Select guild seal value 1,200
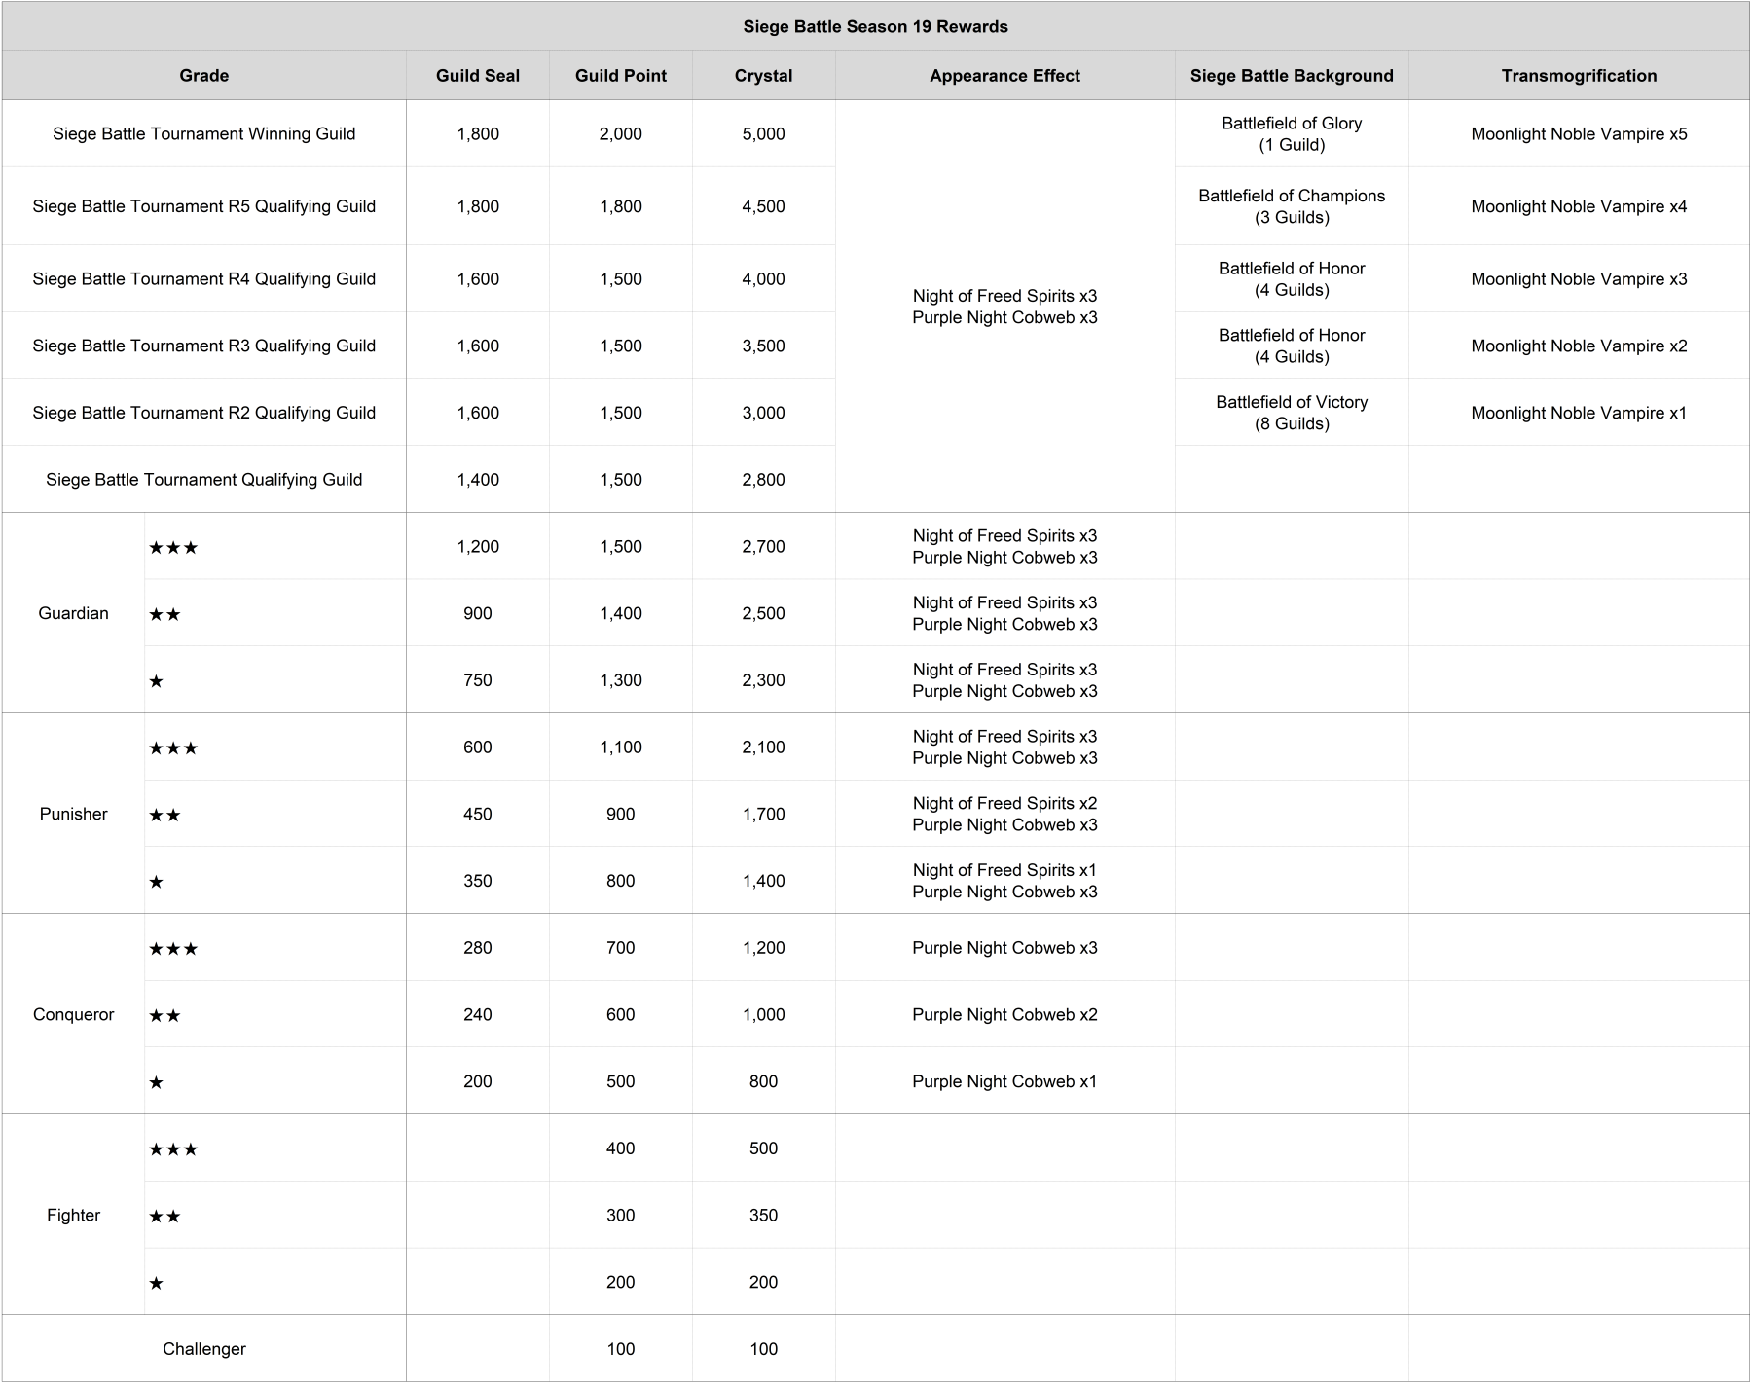 (x=478, y=547)
